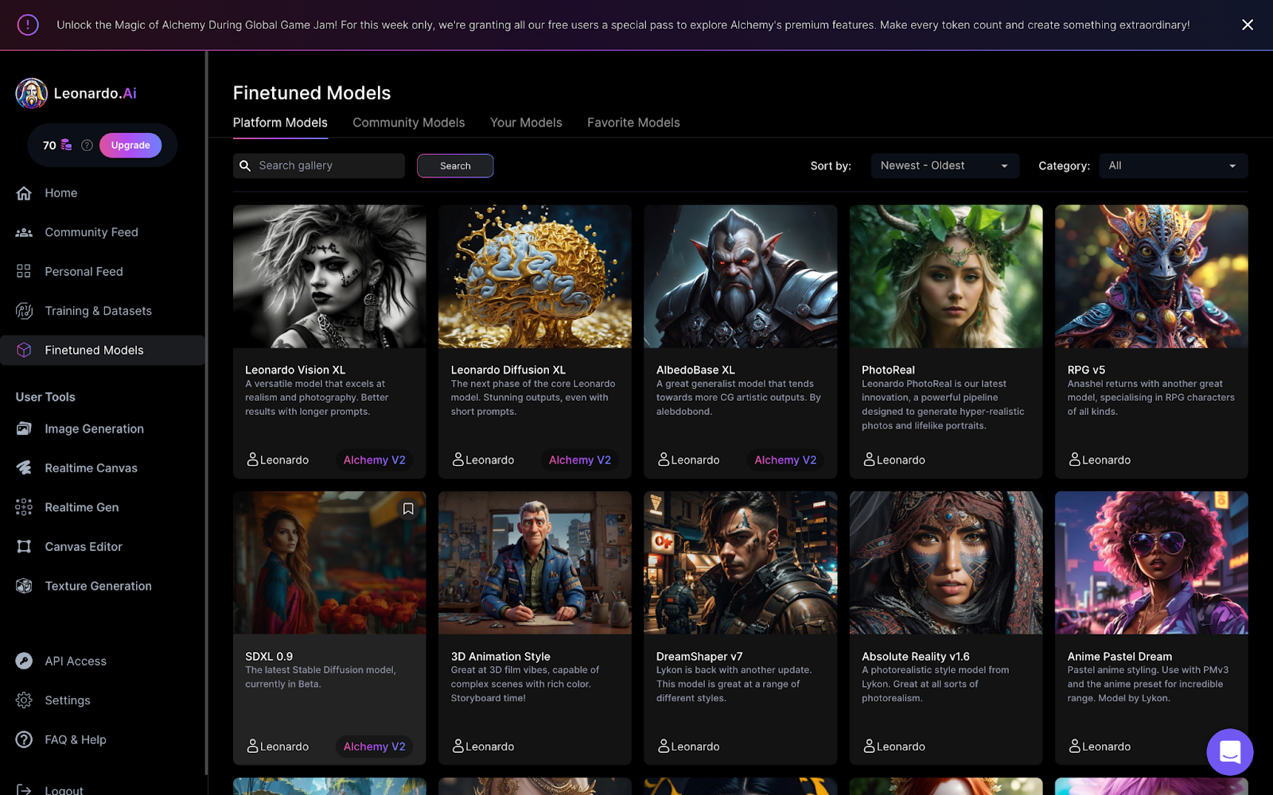This screenshot has width=1273, height=795.
Task: Click the Realtime Gen icon
Action: click(24, 507)
